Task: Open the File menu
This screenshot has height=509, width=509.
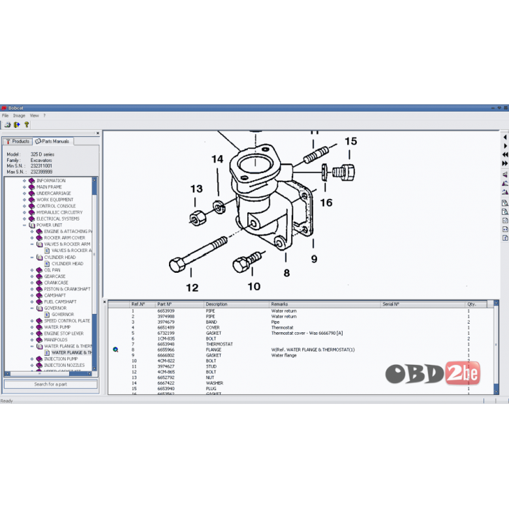Action: pyautogui.click(x=5, y=116)
